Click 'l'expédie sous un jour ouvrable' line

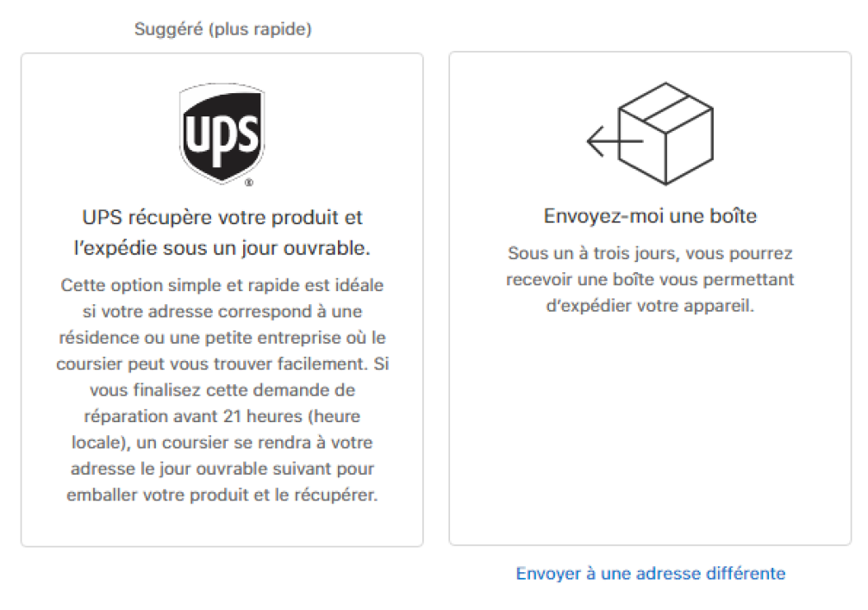222,248
